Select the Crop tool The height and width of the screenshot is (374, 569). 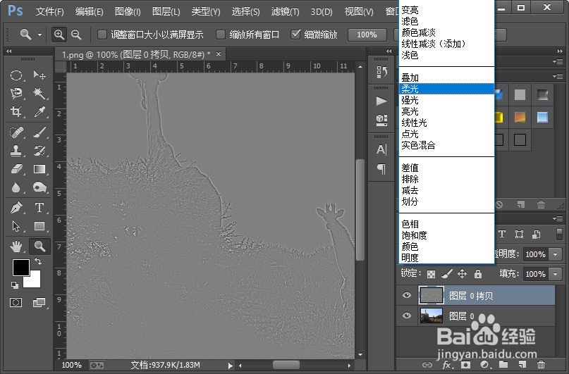(16, 111)
